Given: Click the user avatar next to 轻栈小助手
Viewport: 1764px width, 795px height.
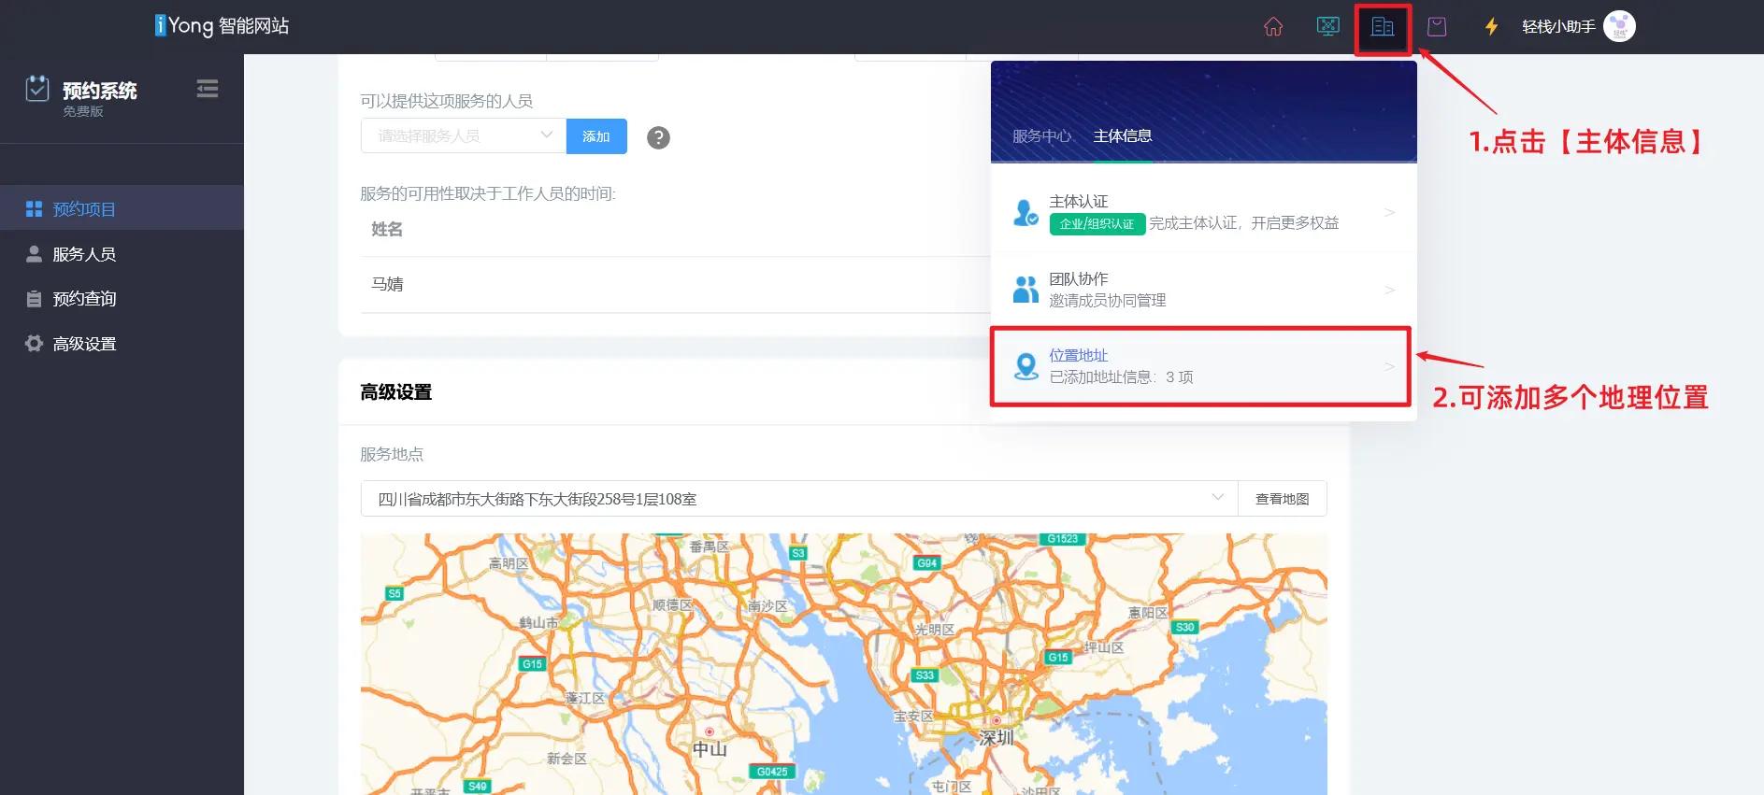Looking at the screenshot, I should pos(1619,27).
